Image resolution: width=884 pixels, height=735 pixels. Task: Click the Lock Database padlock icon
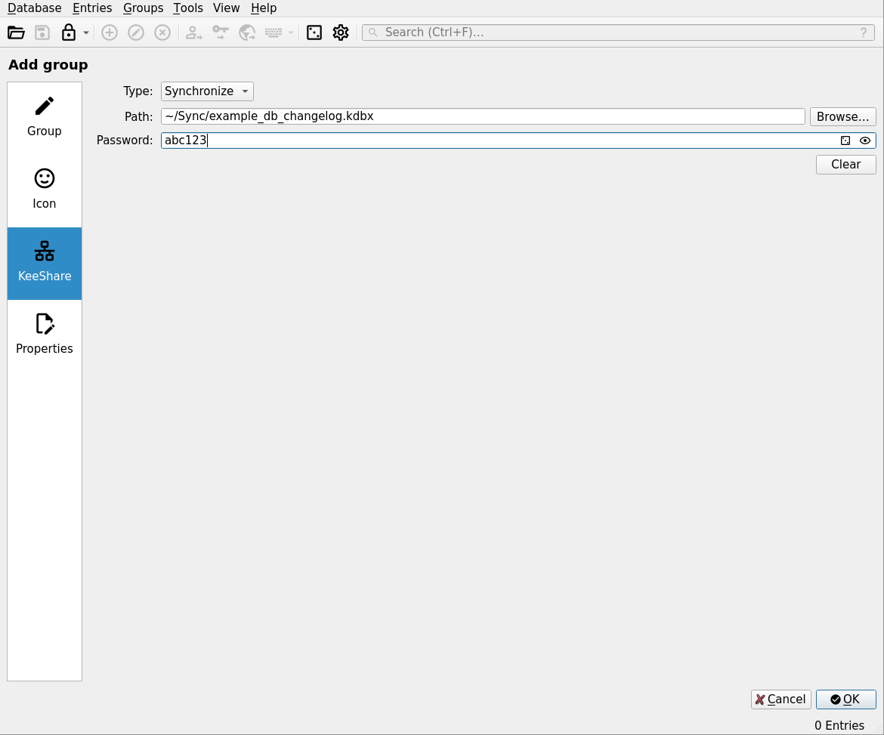click(x=69, y=32)
